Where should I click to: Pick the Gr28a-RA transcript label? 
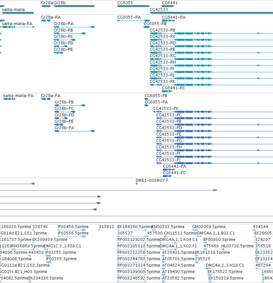(x=51, y=17)
